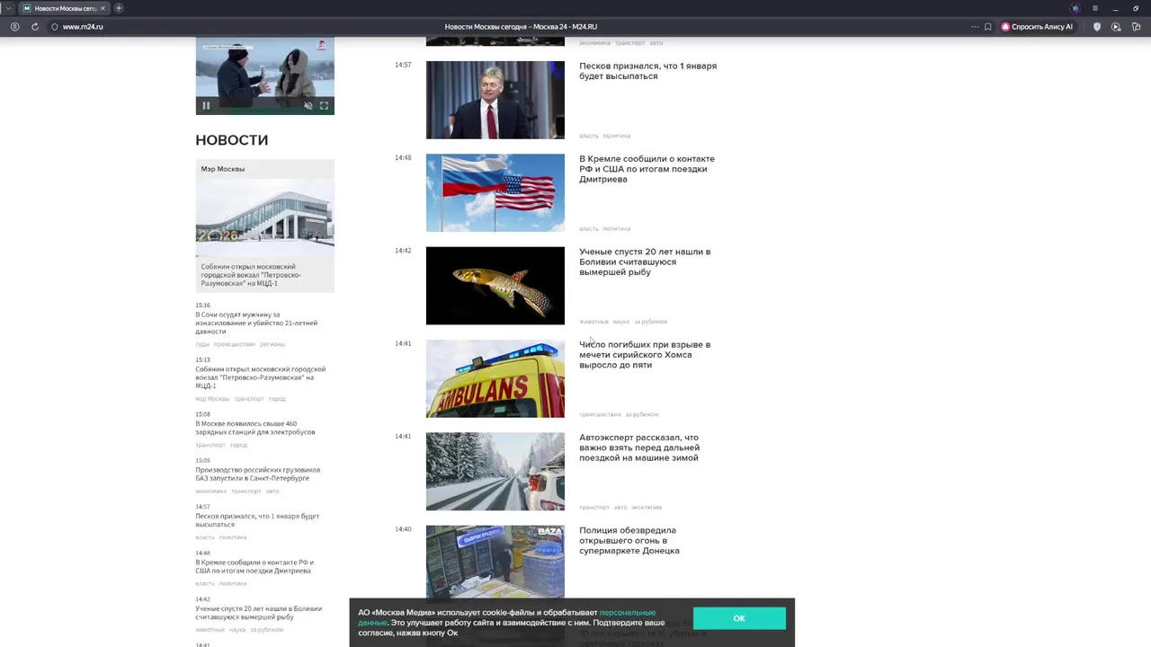Screen dimensions: 1151x647
Task: Open sidebar 15:13 Собянин открыл городской вокзал
Action: point(261,377)
